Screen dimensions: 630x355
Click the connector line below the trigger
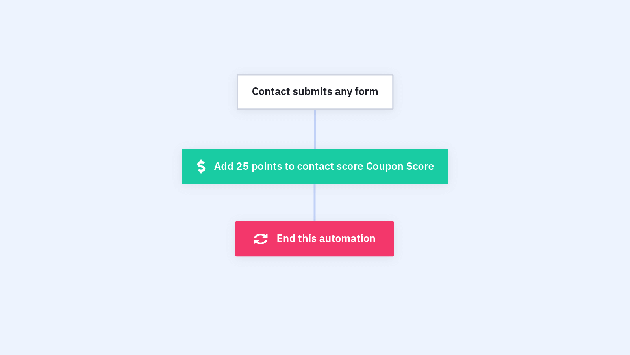click(x=315, y=129)
